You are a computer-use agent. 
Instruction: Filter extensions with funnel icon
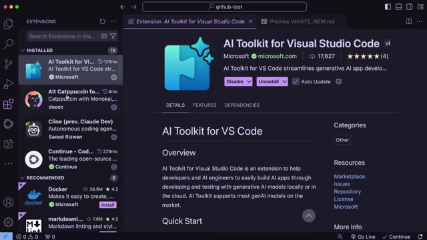pyautogui.click(x=113, y=36)
